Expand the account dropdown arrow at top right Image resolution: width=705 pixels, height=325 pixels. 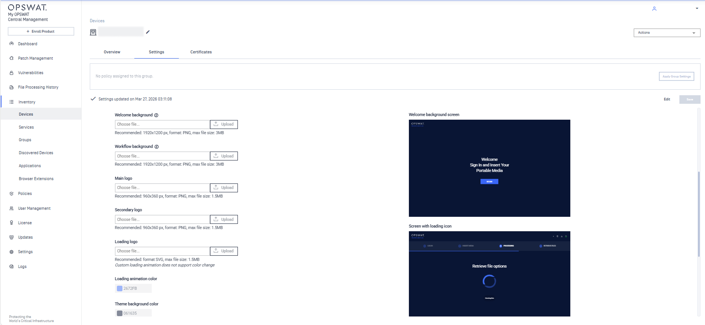click(697, 9)
